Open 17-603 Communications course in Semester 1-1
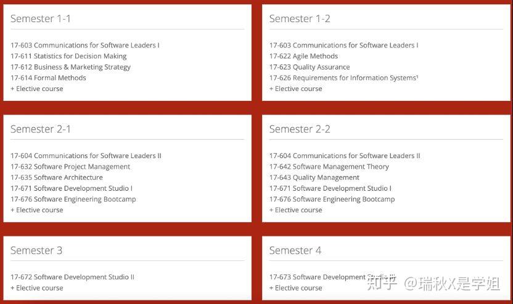 [x=85, y=45]
